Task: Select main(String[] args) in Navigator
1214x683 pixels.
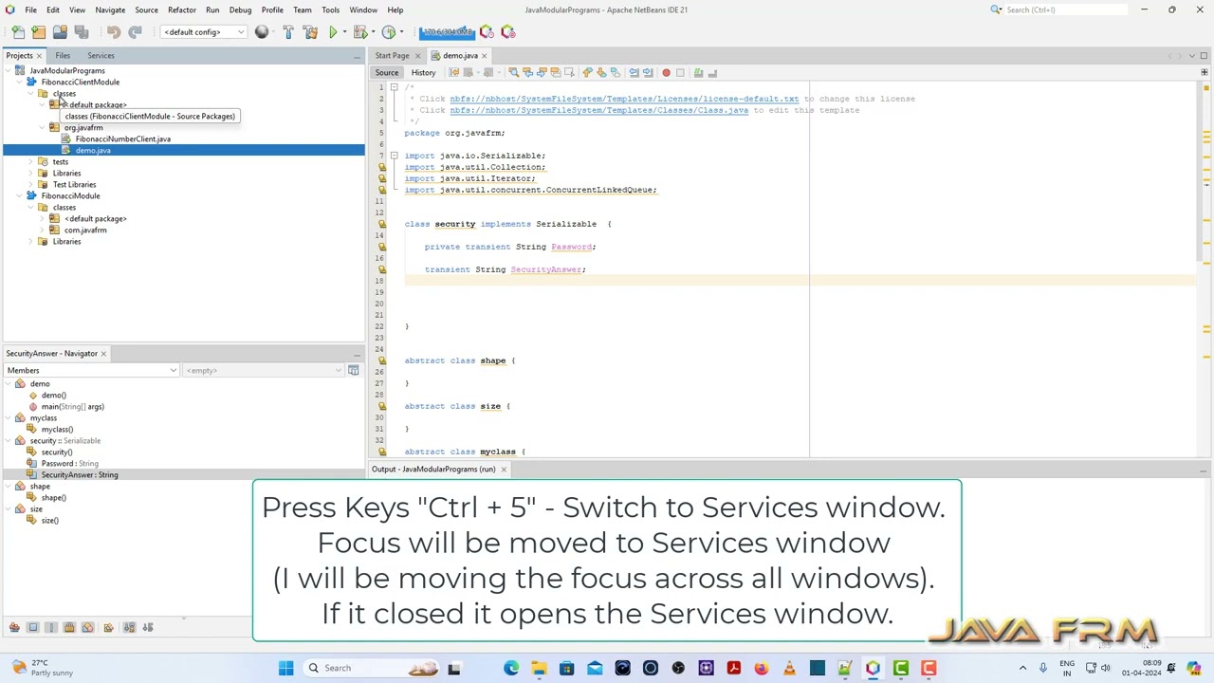Action: (x=72, y=406)
